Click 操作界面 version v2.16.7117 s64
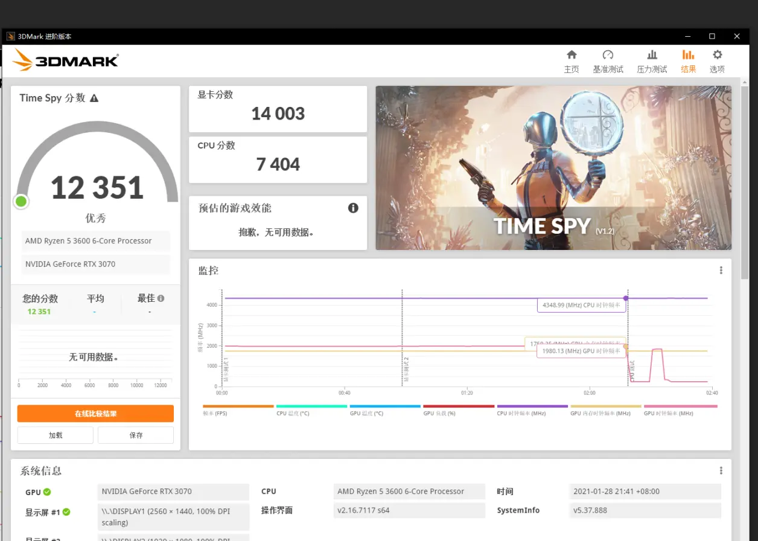This screenshot has width=758, height=541. [409, 510]
